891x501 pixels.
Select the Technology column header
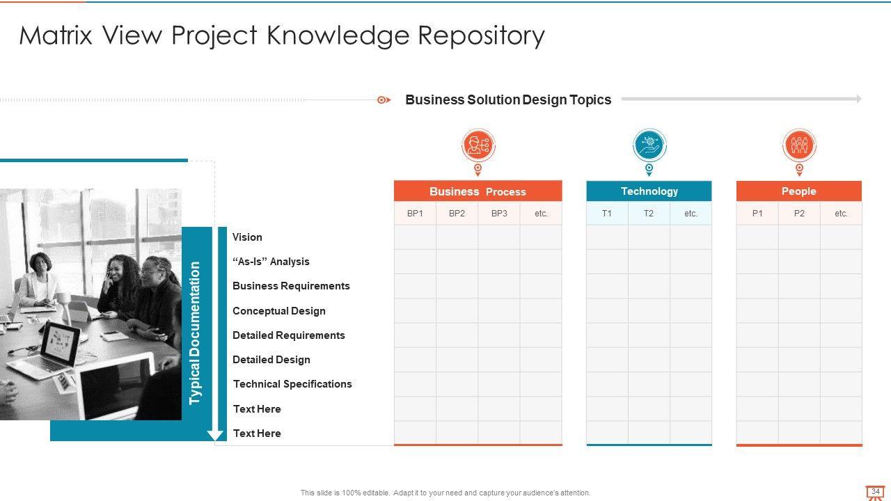[x=649, y=191]
